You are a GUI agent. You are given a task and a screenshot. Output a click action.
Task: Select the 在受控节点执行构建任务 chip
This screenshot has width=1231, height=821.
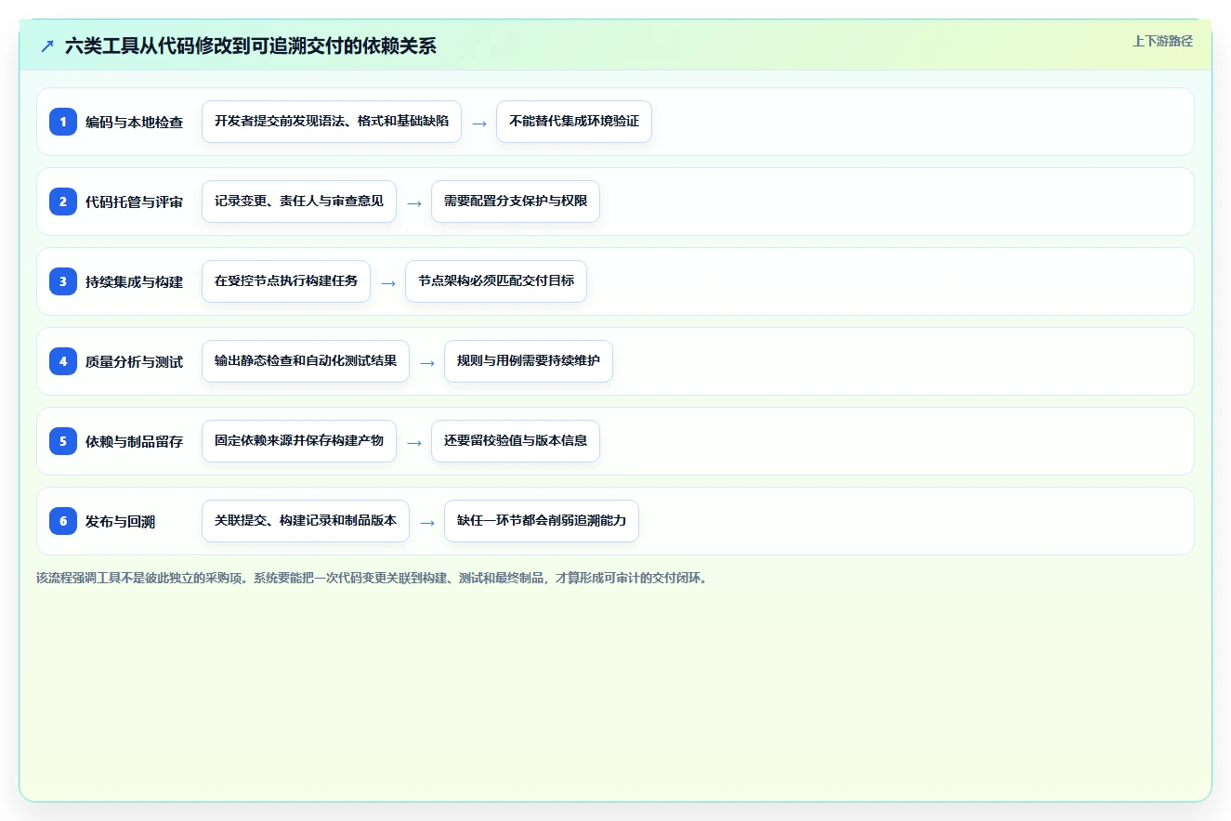click(x=286, y=281)
